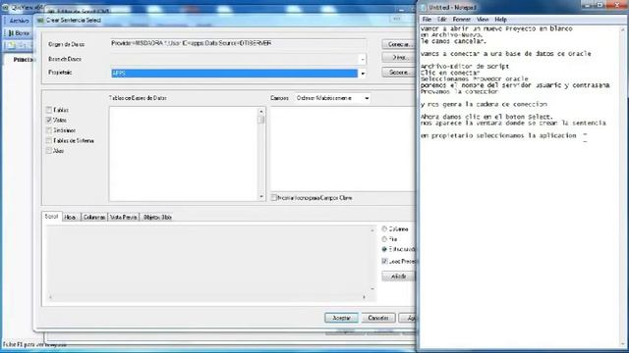
Task: Click Notepad line 'Ahora damos clic en el boton Select.'
Action: coord(486,117)
